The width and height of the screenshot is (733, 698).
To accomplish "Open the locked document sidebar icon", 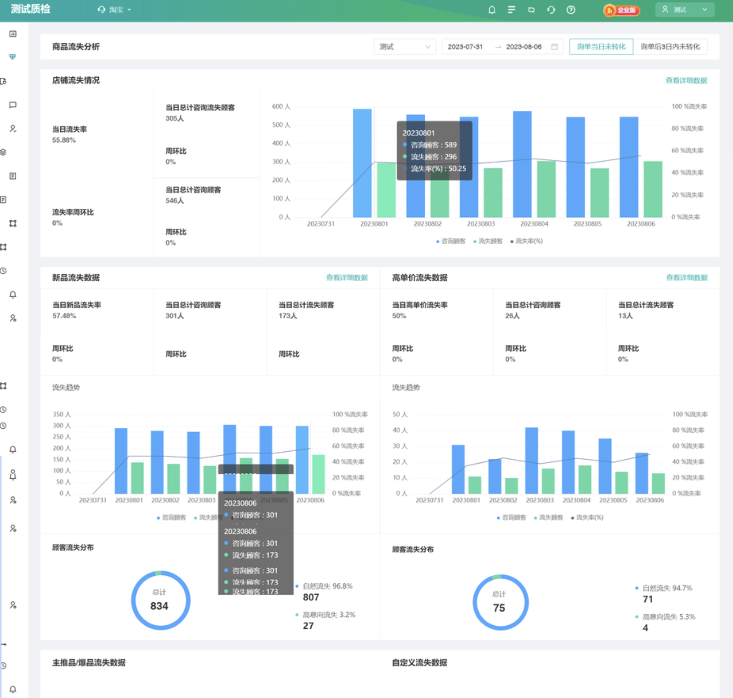I will 3,81.
